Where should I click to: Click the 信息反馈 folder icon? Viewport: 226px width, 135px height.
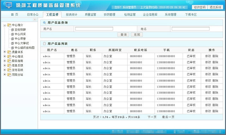pos(9,66)
